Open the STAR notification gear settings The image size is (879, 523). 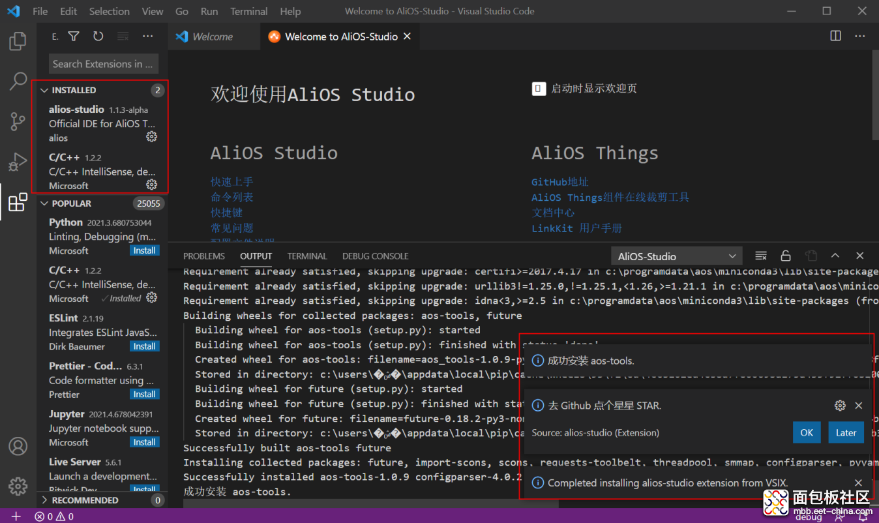pyautogui.click(x=840, y=406)
